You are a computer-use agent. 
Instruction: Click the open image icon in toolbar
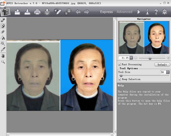(17, 12)
